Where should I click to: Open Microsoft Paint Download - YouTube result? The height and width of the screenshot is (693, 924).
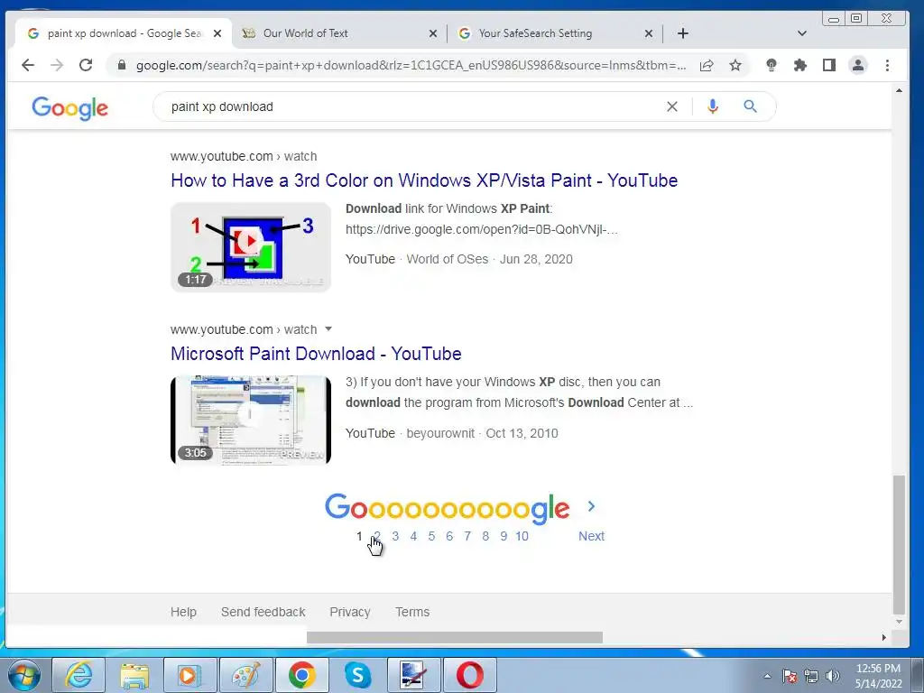(x=316, y=354)
